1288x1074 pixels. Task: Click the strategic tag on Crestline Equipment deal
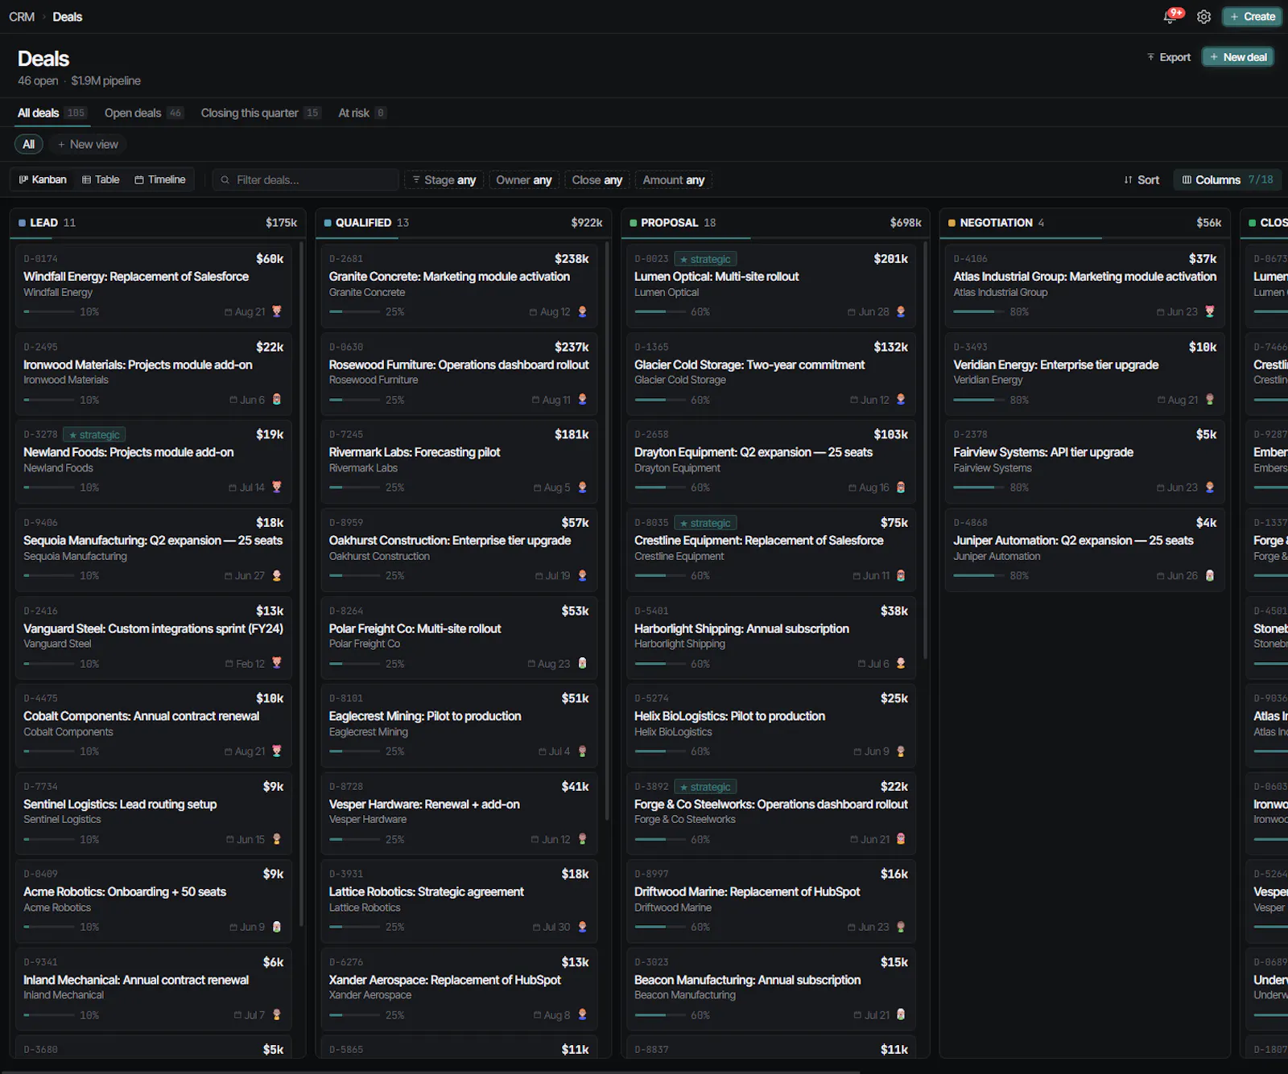(x=705, y=523)
